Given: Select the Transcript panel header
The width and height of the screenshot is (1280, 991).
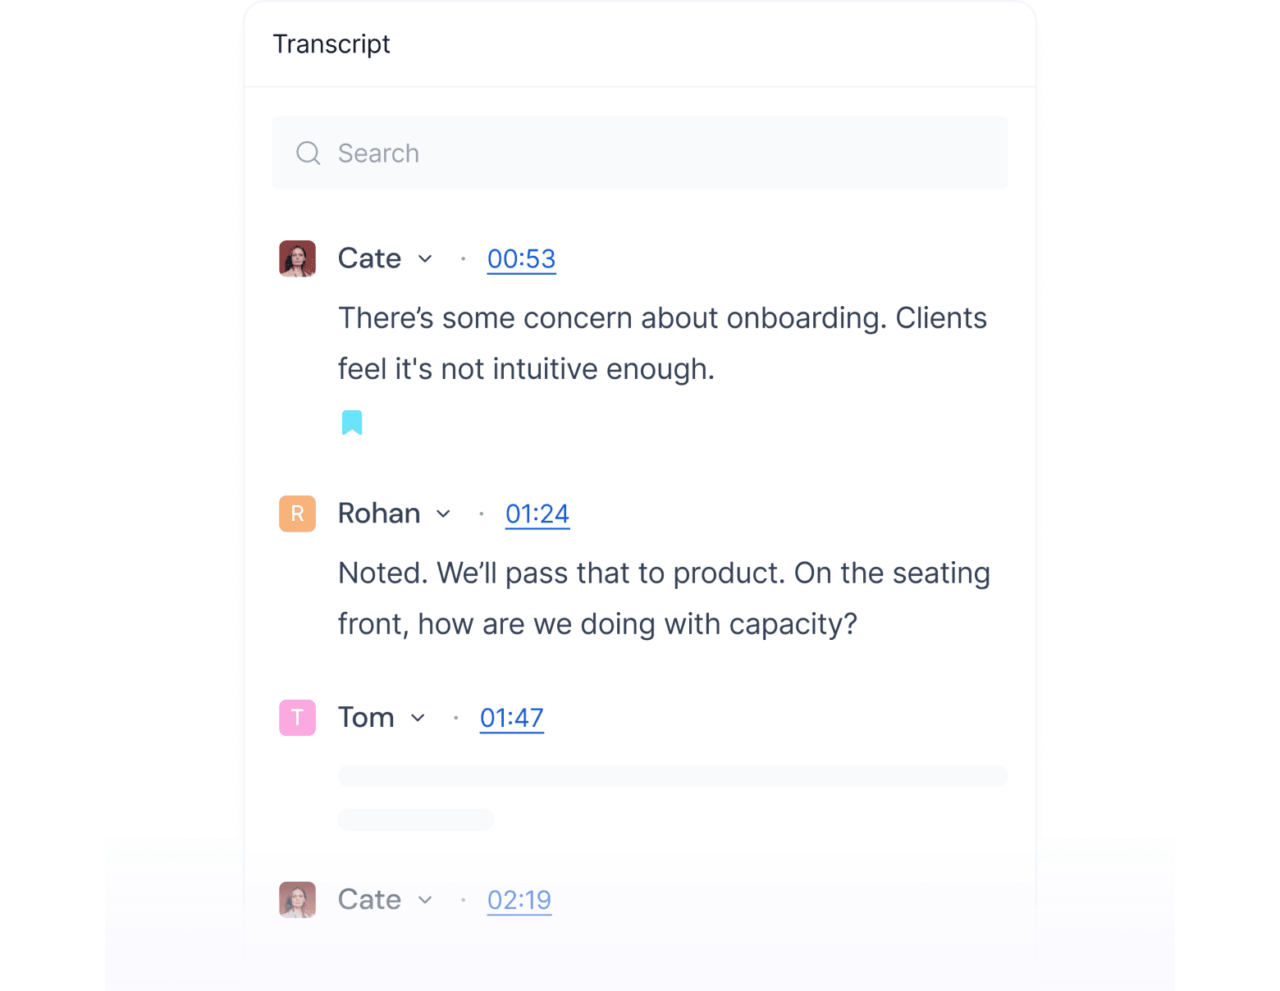Looking at the screenshot, I should click(x=331, y=44).
